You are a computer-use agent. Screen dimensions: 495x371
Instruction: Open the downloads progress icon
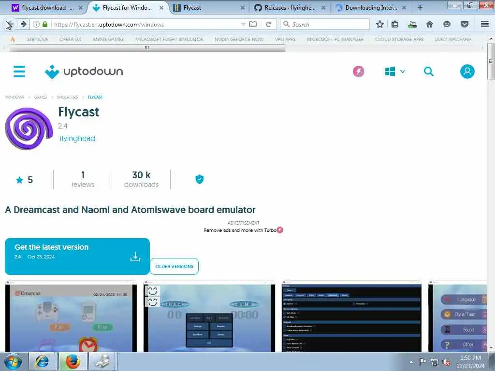point(412,24)
